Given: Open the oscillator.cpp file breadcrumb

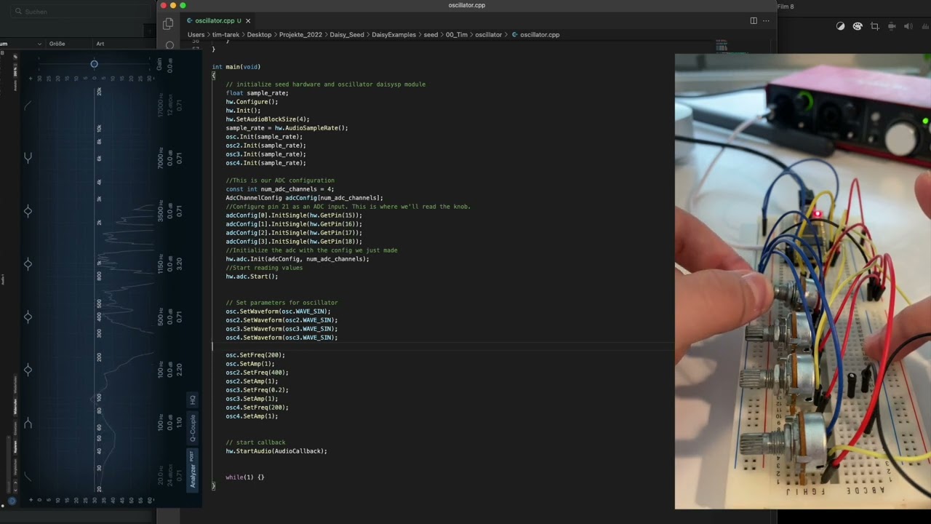Looking at the screenshot, I should (540, 34).
